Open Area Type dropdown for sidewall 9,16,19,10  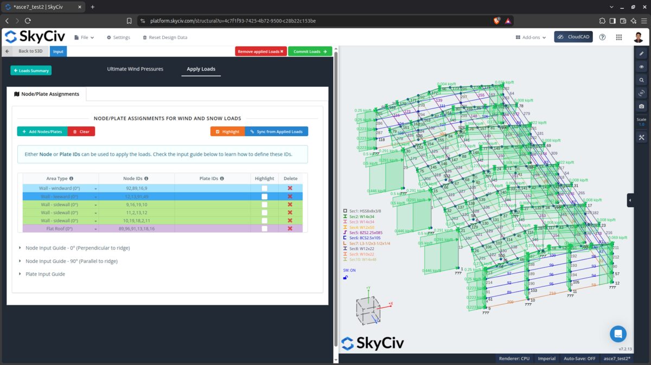[96, 205]
